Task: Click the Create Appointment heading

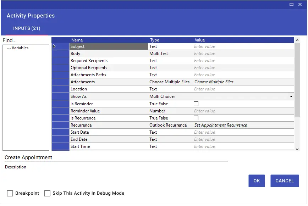Action: [28, 158]
